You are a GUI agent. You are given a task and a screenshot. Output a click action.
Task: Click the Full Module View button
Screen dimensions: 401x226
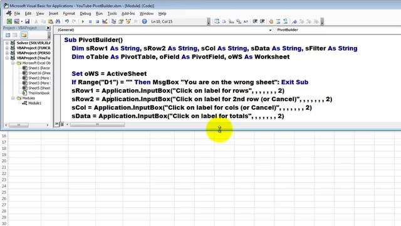(x=61, y=124)
